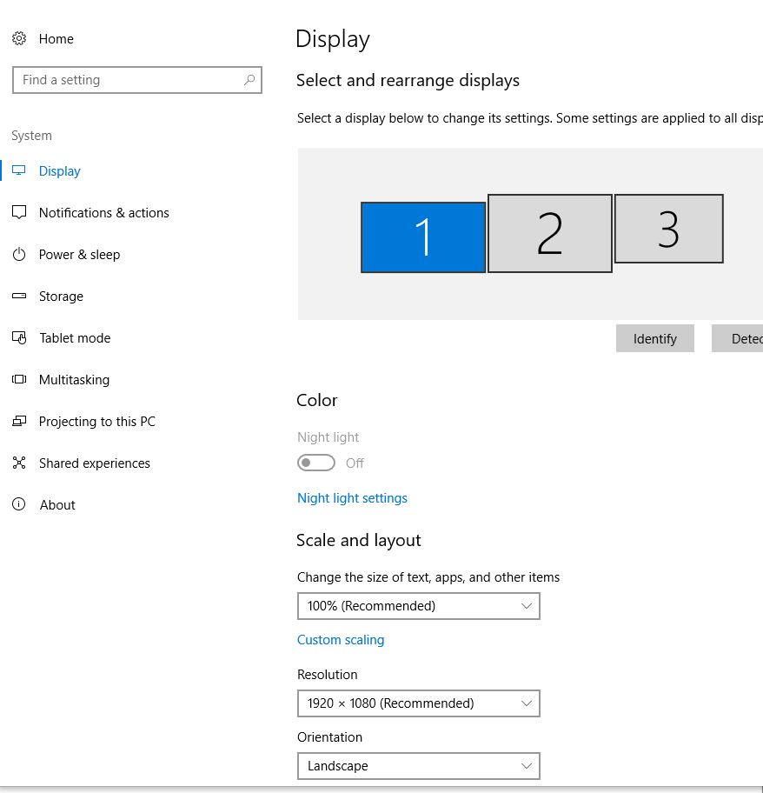Screen dimensions: 763x793
Task: Click the Multitasking icon
Action: click(19, 379)
